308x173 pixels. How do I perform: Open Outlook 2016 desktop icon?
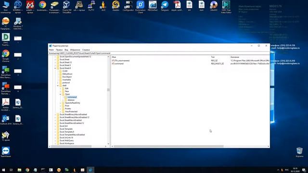click(x=6, y=120)
